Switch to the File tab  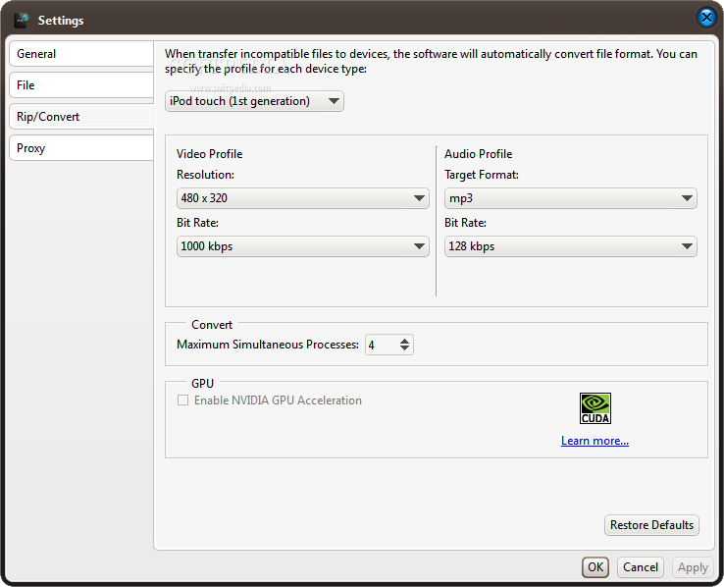pos(81,85)
